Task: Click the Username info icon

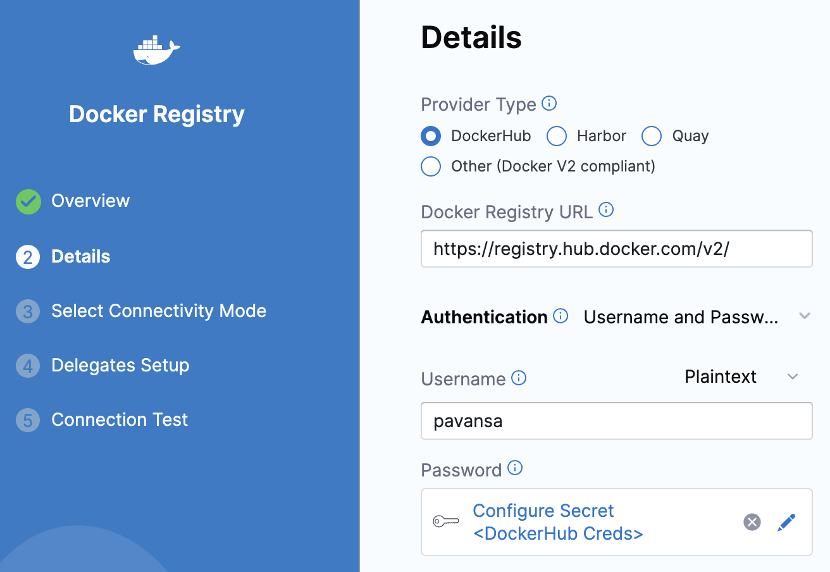Action: 519,378
